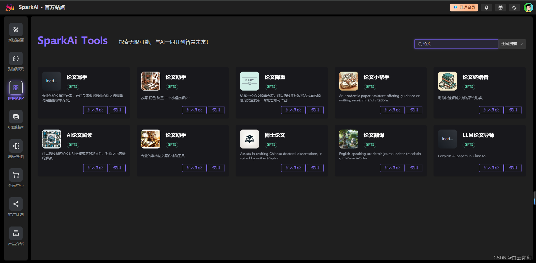Click 论文翻译 garden thumbnail
Viewport: 536px width, 263px height.
[x=349, y=139]
